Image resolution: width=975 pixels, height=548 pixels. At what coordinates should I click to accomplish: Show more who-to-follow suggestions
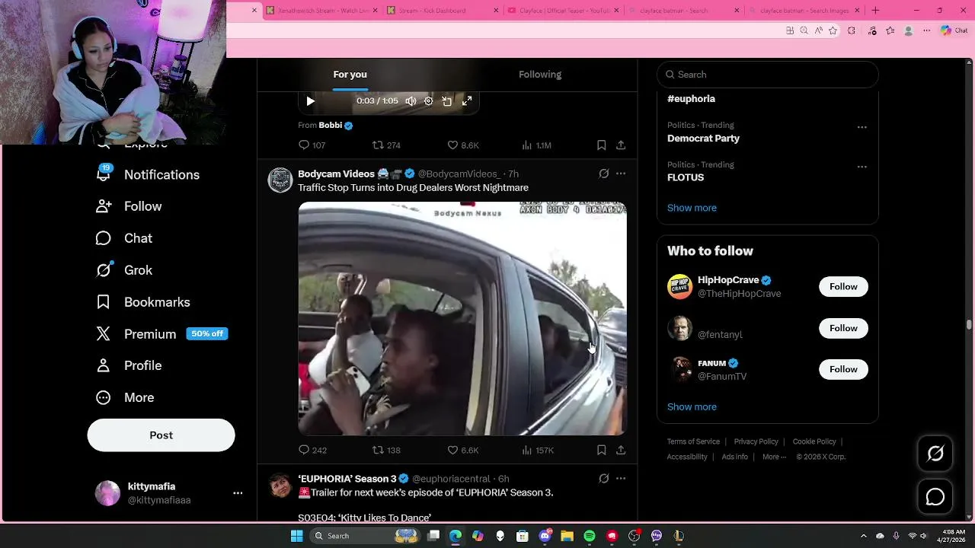coord(692,406)
